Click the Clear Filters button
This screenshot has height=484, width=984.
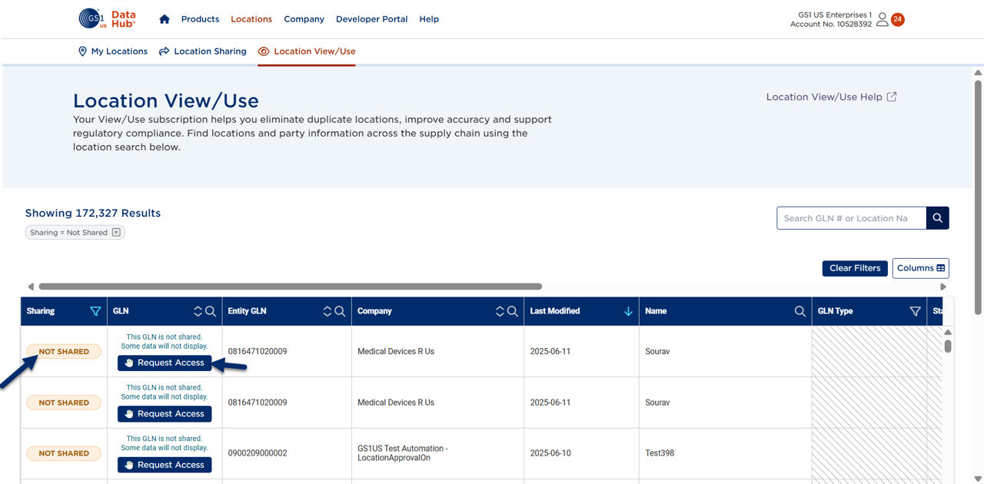[855, 268]
